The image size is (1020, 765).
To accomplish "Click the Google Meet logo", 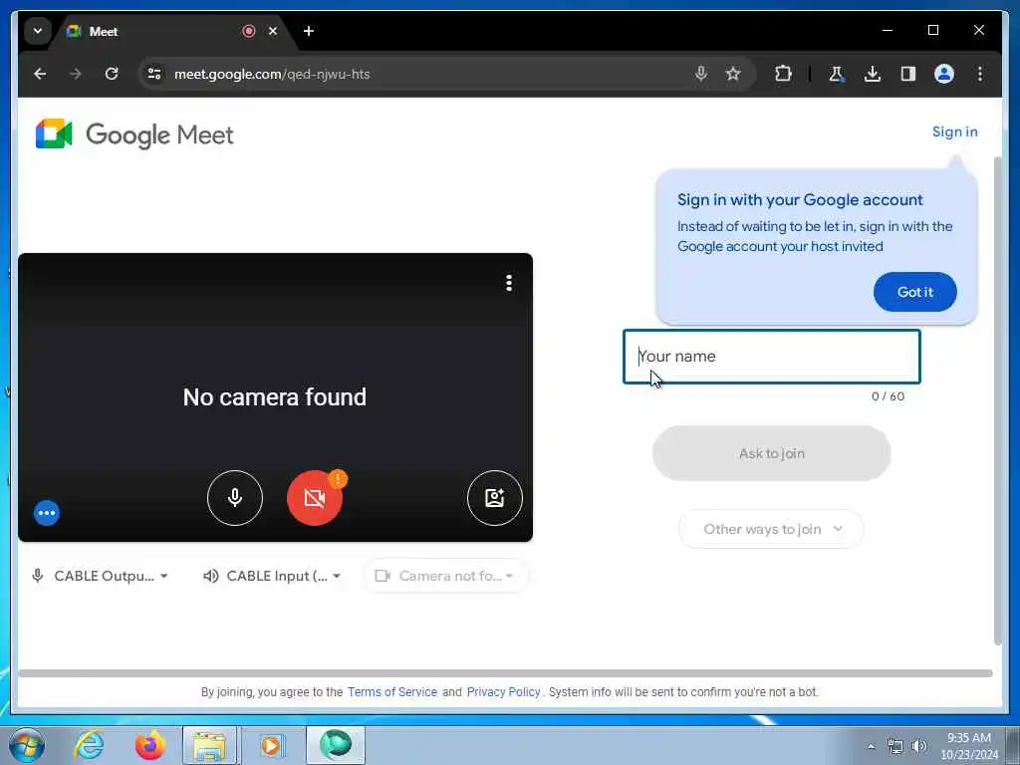I will point(134,134).
